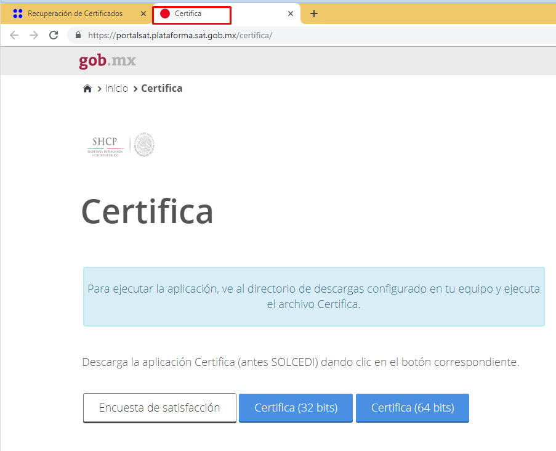Click the large Certifica heading
Image resolution: width=556 pixels, height=451 pixels.
click(147, 212)
